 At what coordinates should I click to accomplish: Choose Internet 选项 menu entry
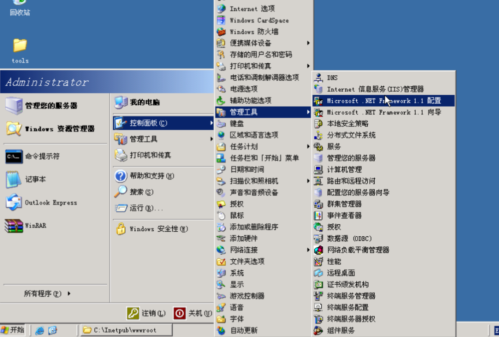tap(263, 8)
